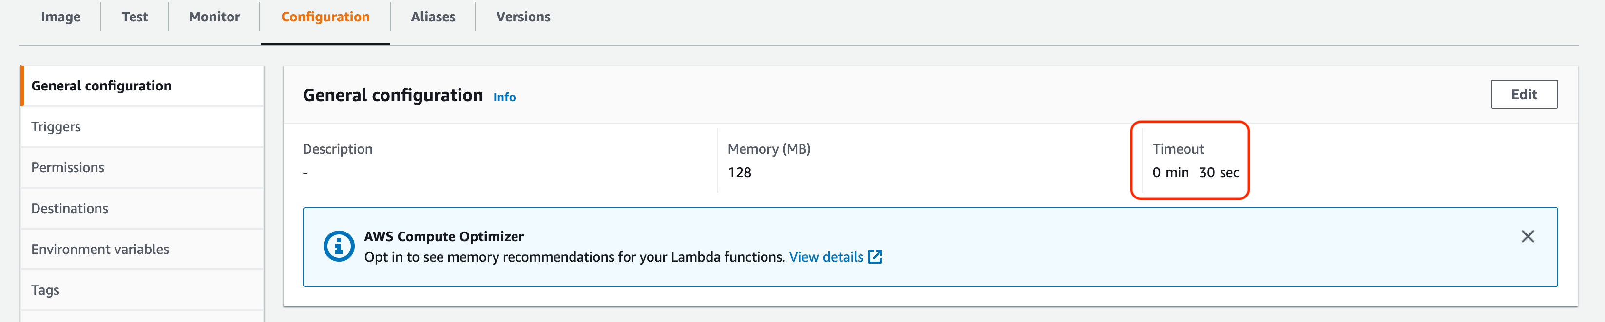View Environment variables section

pyautogui.click(x=100, y=249)
